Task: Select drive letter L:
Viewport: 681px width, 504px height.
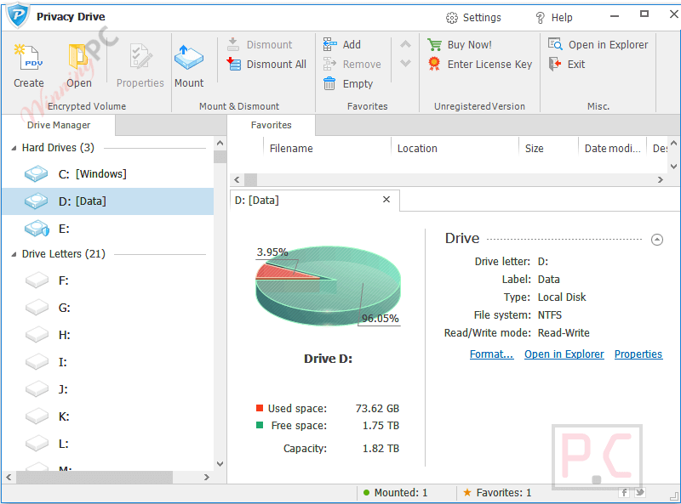Action: 108,444
